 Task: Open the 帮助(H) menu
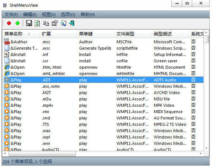coord(87,15)
